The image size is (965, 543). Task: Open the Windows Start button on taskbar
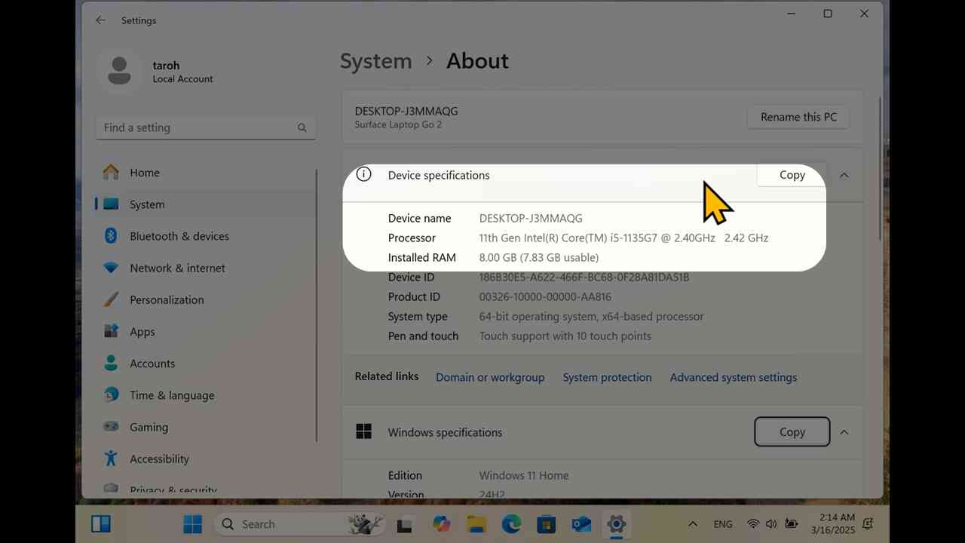click(193, 523)
